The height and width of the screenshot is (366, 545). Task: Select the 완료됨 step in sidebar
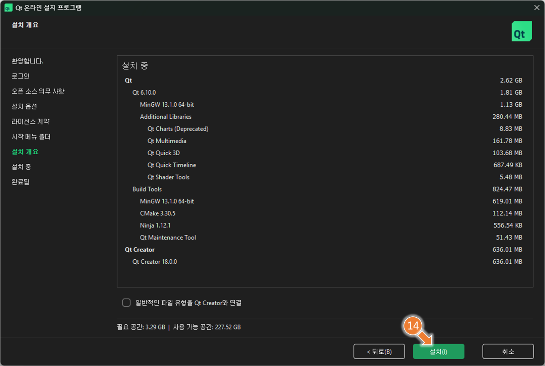pos(20,182)
